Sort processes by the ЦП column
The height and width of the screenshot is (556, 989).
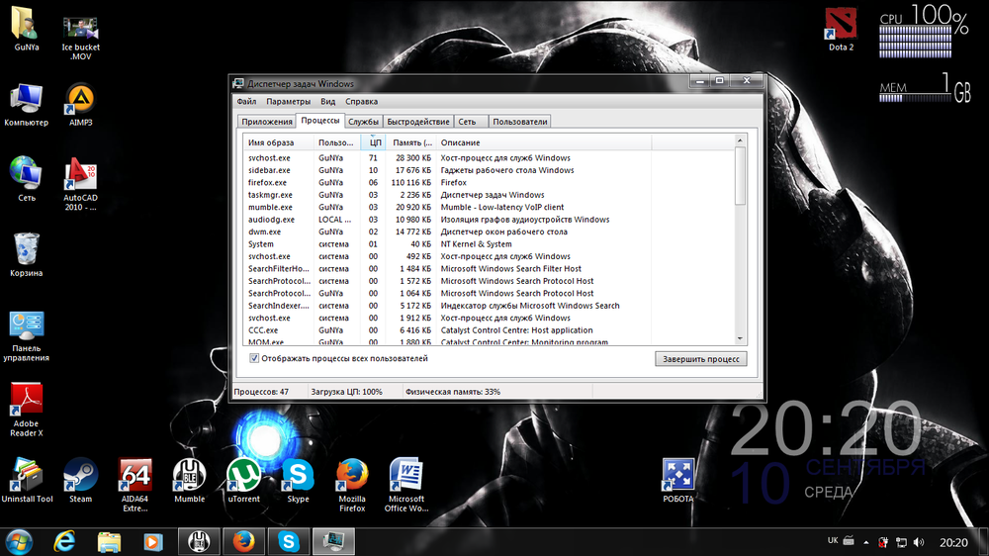(x=372, y=143)
